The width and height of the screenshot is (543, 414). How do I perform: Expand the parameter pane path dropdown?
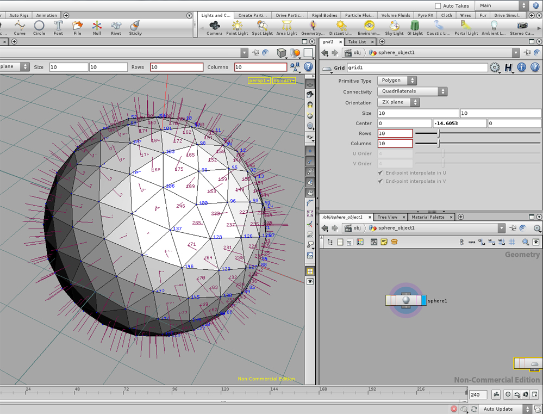click(x=516, y=53)
